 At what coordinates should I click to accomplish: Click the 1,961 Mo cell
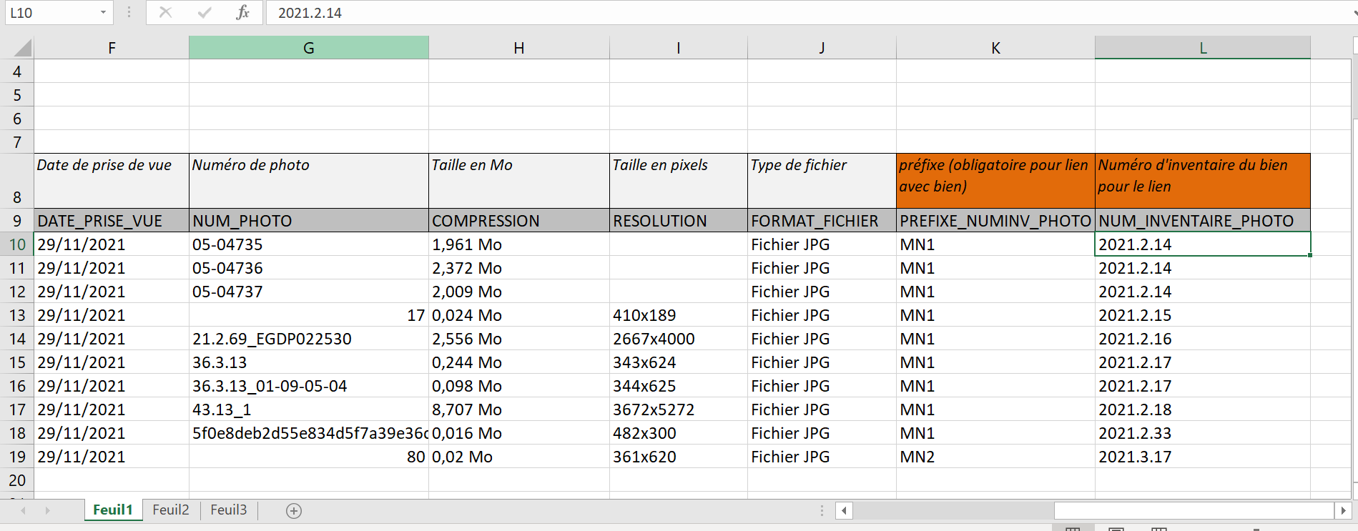[x=519, y=244]
